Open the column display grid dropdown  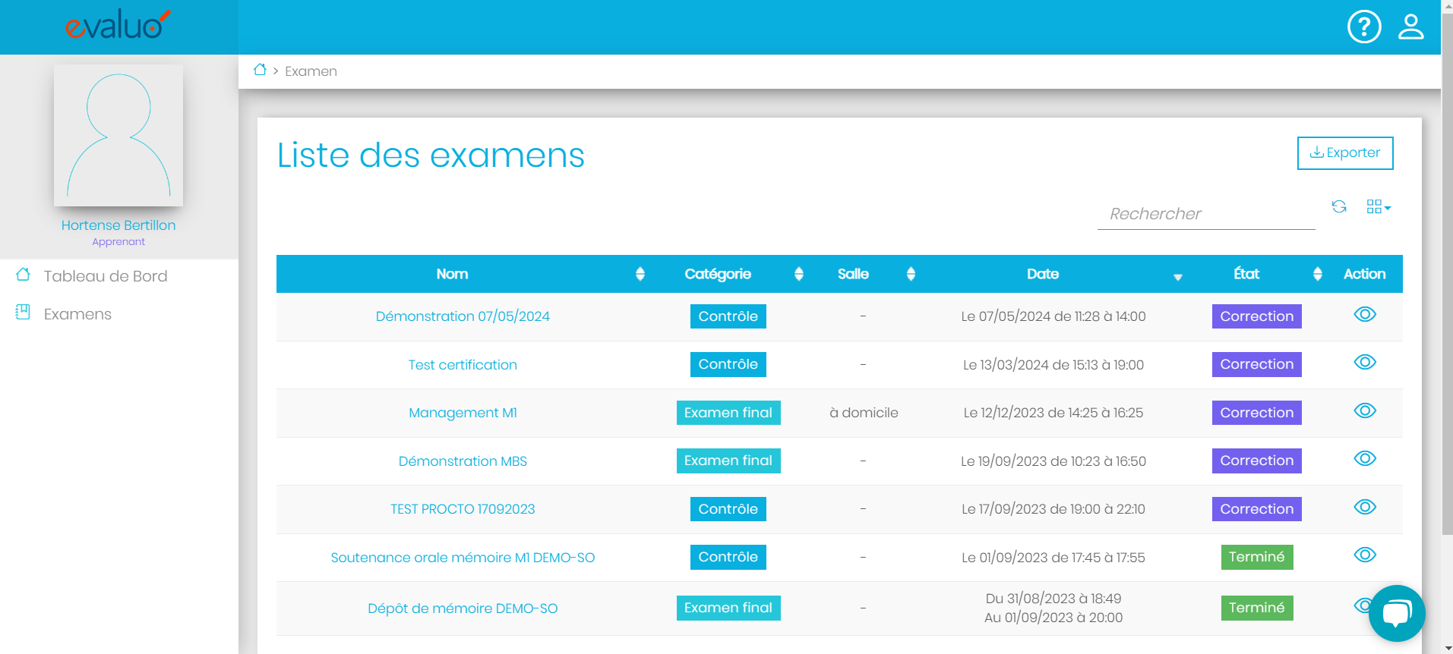[1378, 207]
